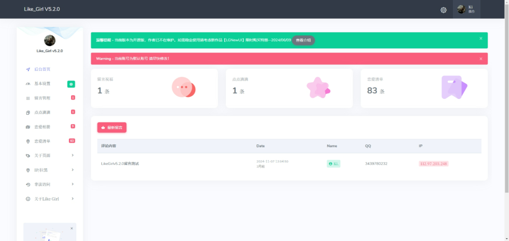This screenshot has width=509, height=241.
Task: Click the Ki user avatar in header
Action: coord(461,9)
